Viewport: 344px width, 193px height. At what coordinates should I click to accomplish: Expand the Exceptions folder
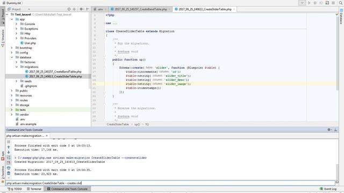[x=17, y=28]
